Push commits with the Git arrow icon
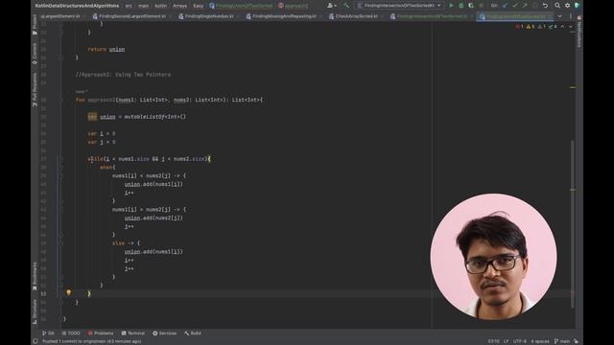 (525, 6)
